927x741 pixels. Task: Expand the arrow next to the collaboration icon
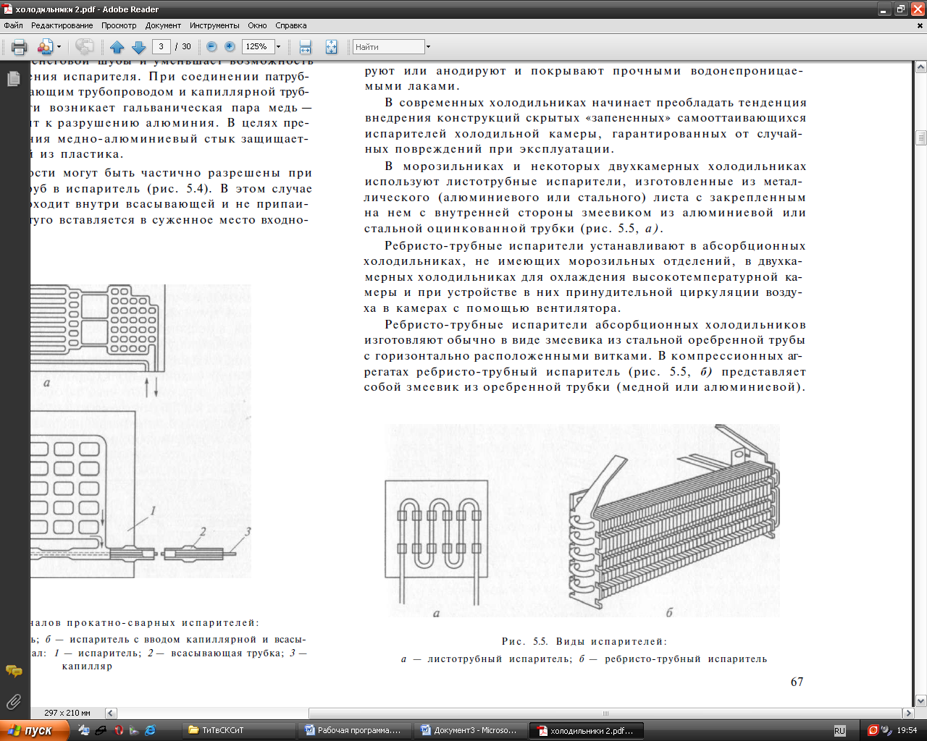pos(59,47)
